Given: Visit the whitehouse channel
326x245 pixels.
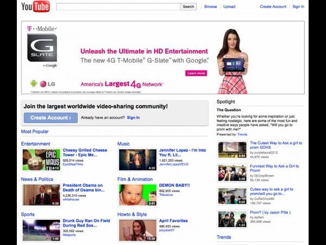Looking at the screenshot, I should (71, 199).
